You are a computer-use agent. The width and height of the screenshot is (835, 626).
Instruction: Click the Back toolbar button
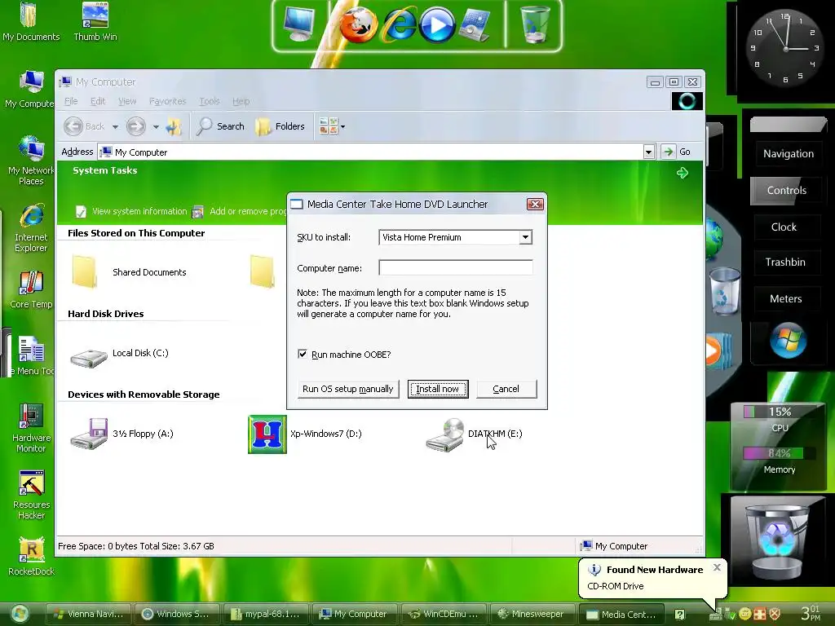[84, 126]
